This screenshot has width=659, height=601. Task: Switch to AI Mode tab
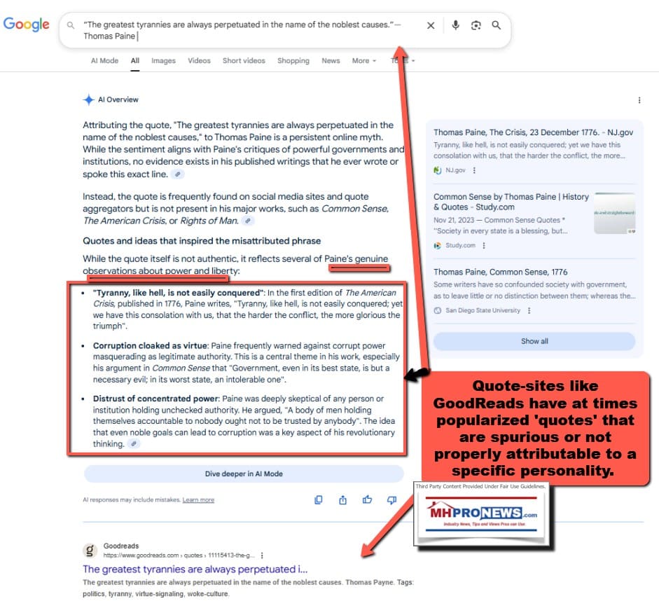(104, 60)
